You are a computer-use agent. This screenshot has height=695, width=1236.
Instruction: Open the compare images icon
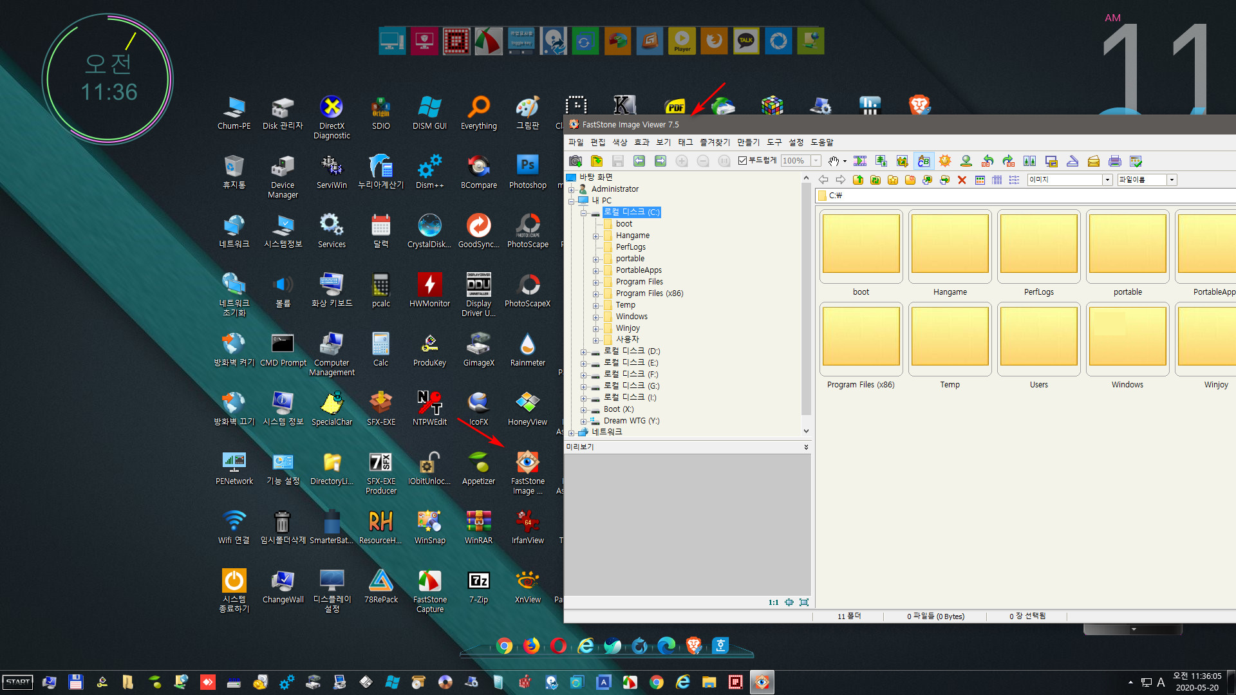[1030, 161]
